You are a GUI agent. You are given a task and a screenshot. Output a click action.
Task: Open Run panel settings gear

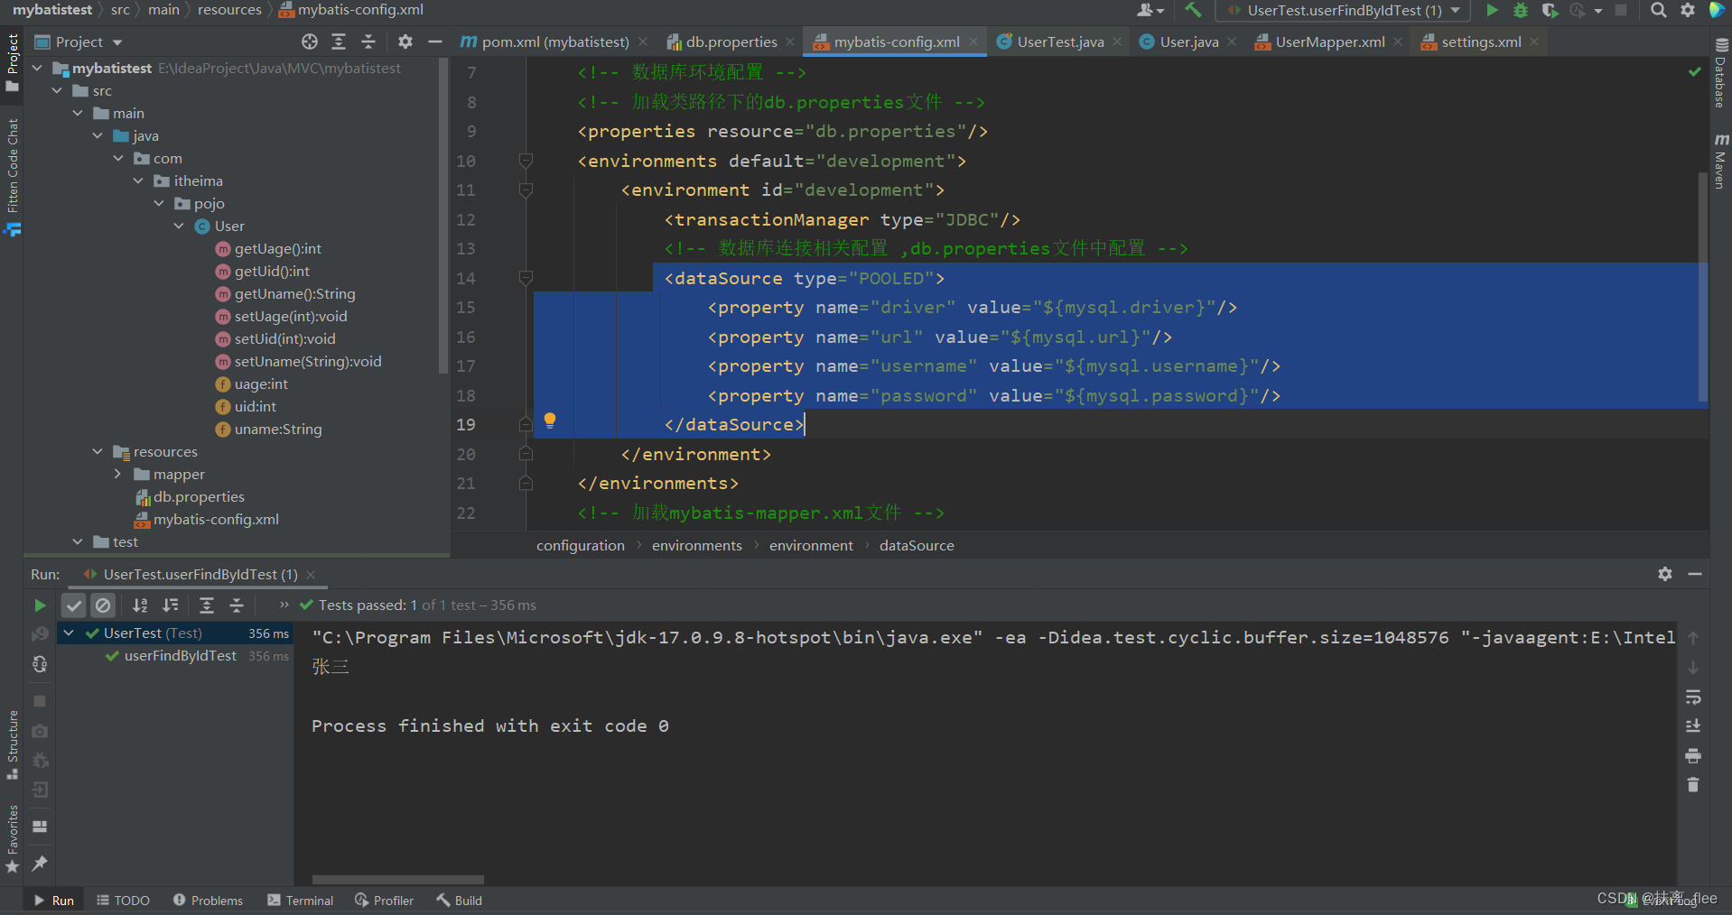pyautogui.click(x=1665, y=574)
